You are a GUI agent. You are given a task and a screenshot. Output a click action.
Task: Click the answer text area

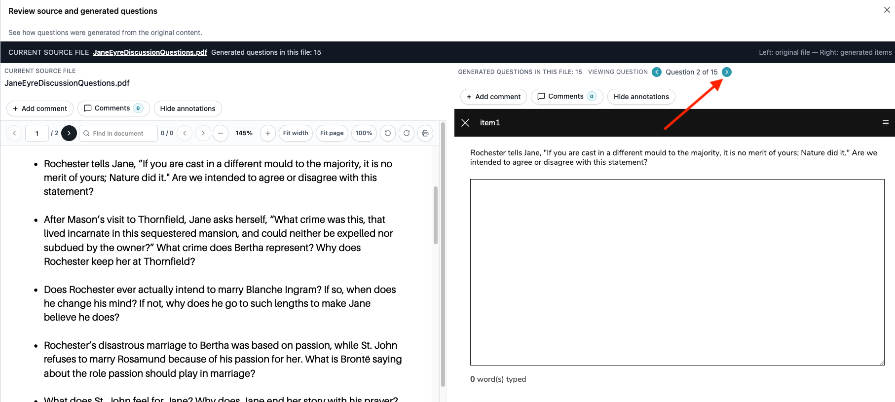coord(677,272)
